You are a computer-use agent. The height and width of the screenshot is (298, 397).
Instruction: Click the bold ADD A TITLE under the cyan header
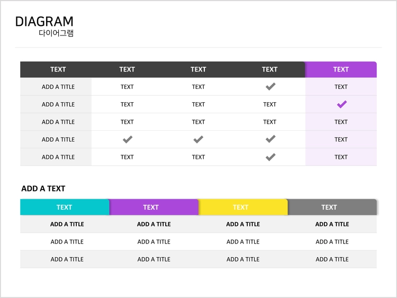67,224
